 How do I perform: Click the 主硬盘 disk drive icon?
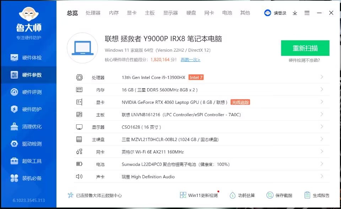79,139
